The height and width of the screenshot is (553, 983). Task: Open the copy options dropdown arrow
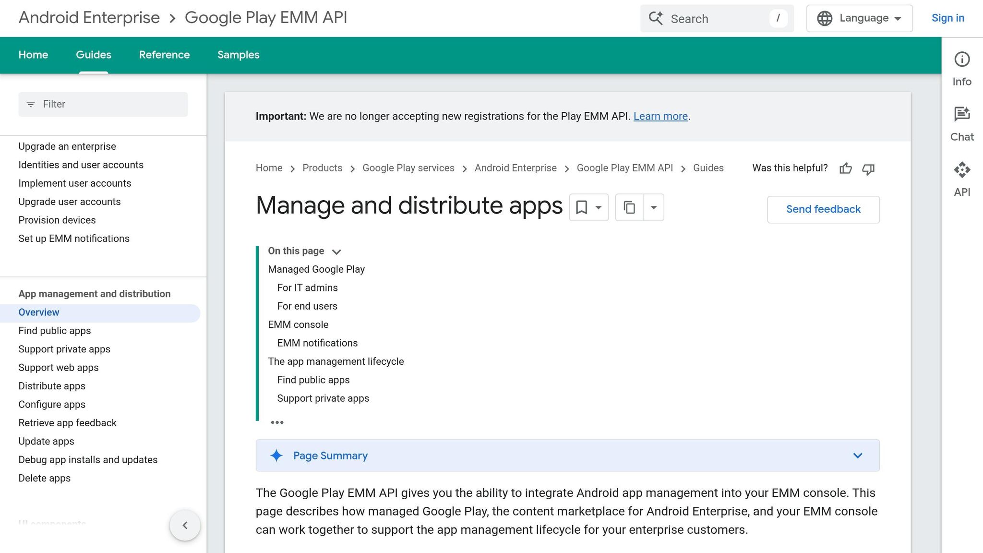653,207
